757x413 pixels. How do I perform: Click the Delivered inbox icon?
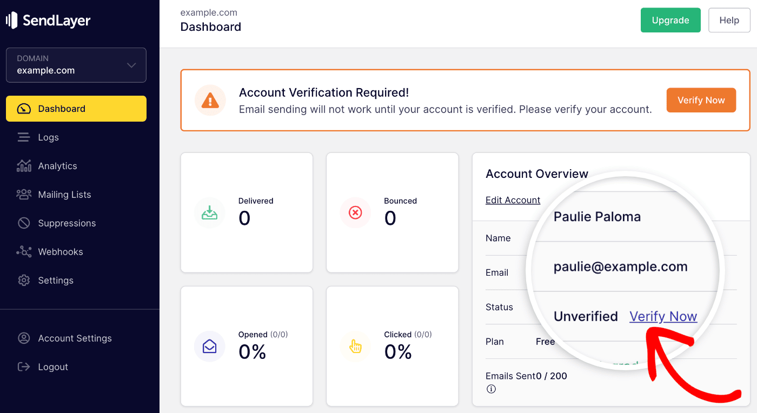pyautogui.click(x=210, y=212)
